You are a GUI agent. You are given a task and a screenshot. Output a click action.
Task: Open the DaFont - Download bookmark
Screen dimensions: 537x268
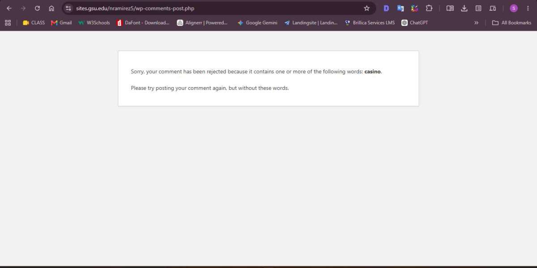(x=143, y=22)
